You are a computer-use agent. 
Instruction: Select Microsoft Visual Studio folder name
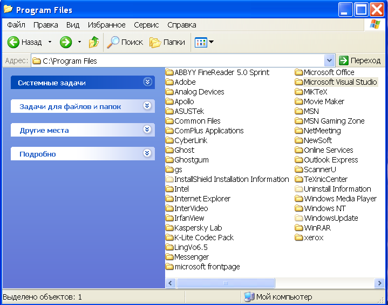tap(341, 82)
